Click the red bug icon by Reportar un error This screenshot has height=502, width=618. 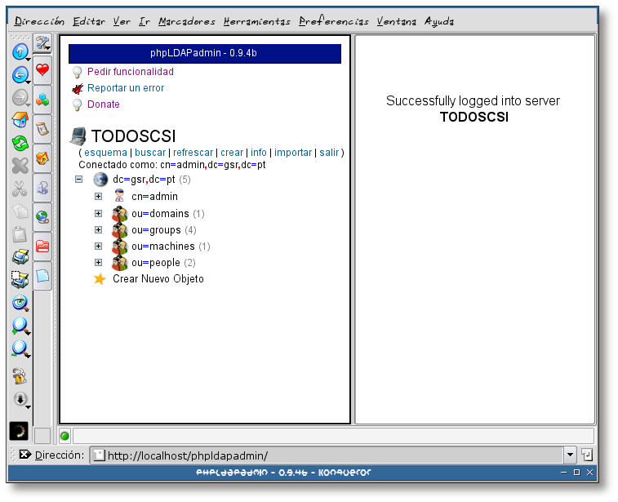coord(78,88)
